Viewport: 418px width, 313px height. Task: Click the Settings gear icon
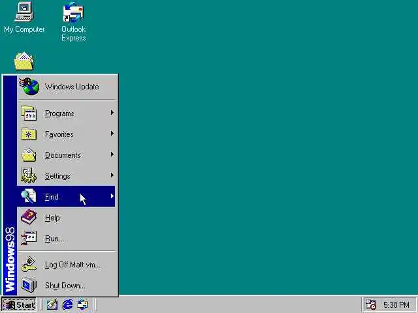click(x=29, y=175)
